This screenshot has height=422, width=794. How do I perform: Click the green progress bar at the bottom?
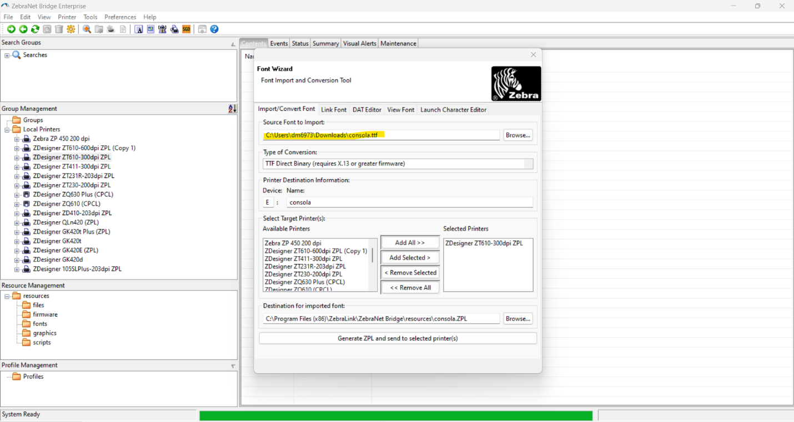396,415
